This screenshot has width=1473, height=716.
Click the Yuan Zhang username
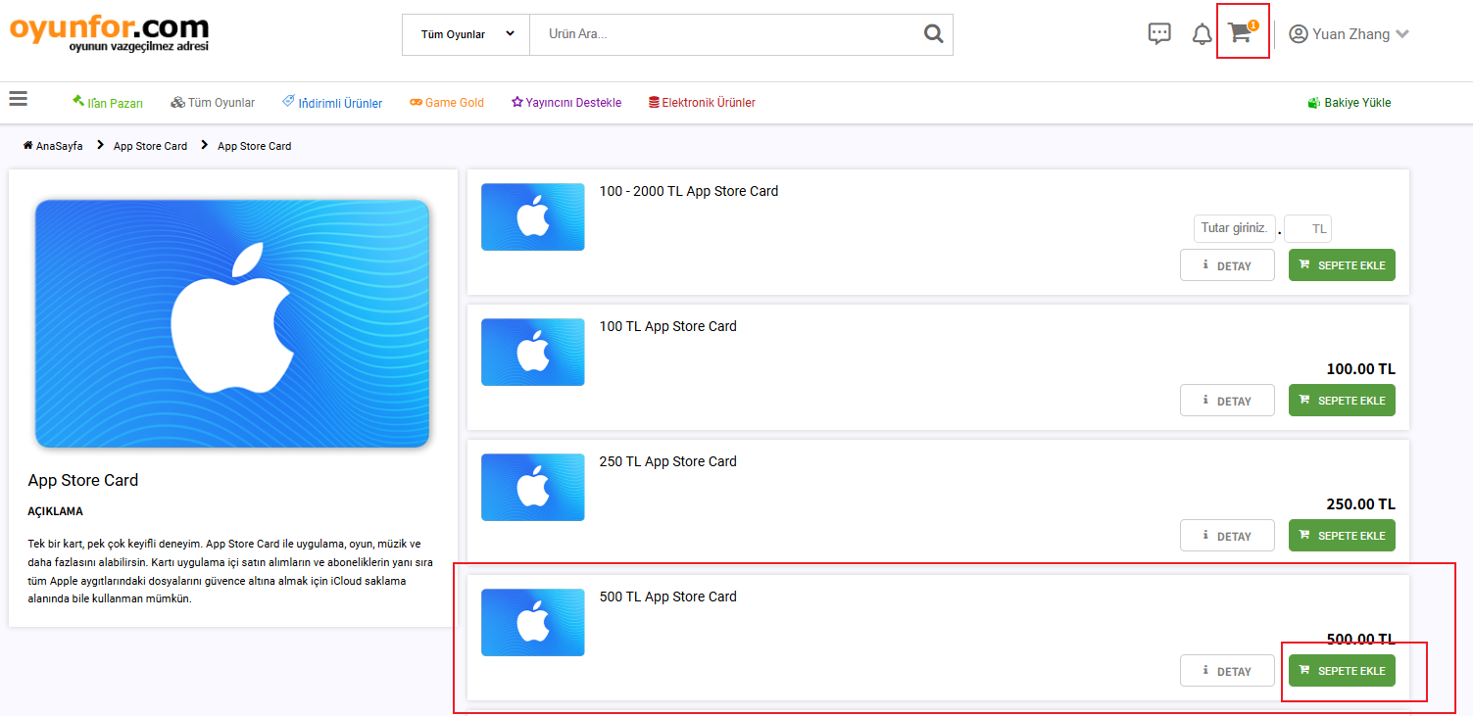[1351, 34]
